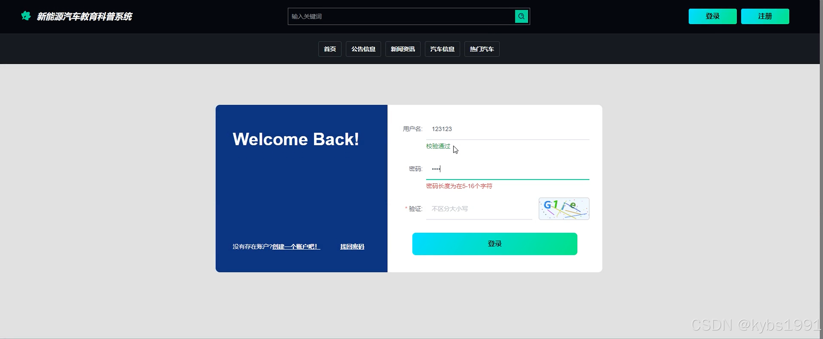The image size is (823, 339).
Task: Click the 找回密码 recover password link
Action: (352, 246)
